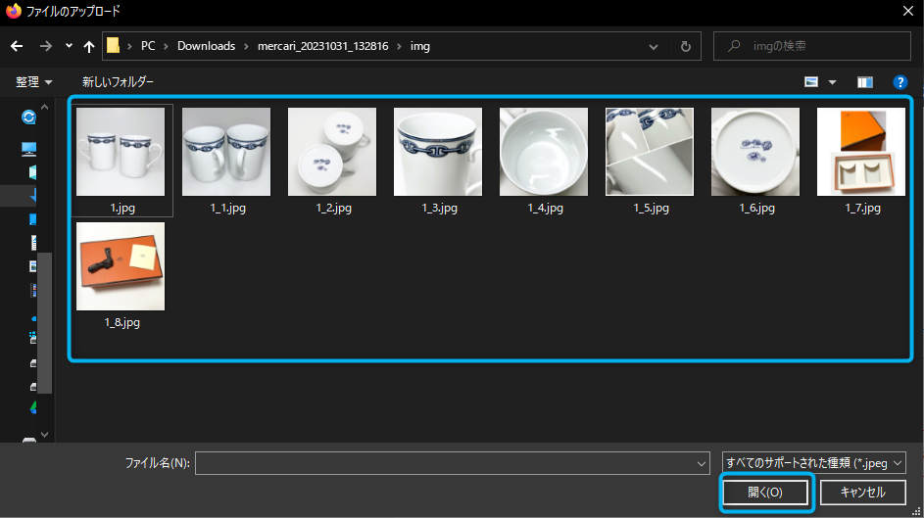924x518 pixels.
Task: Click the search magnifier icon
Action: click(x=734, y=46)
